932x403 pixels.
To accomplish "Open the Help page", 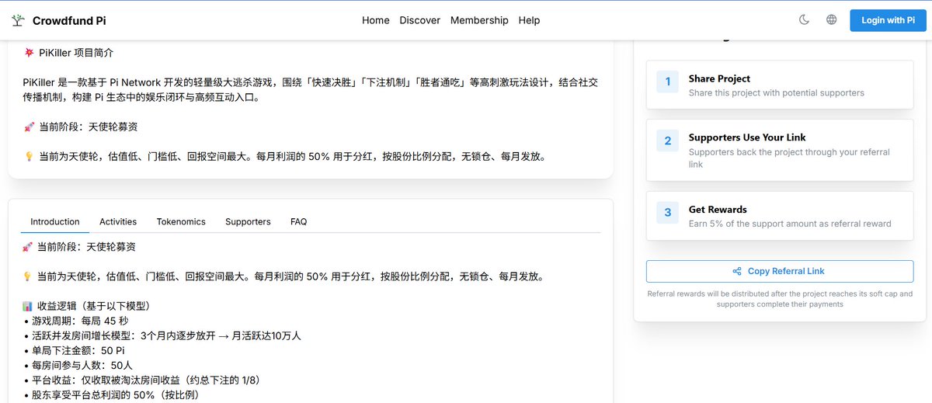I will click(x=529, y=20).
